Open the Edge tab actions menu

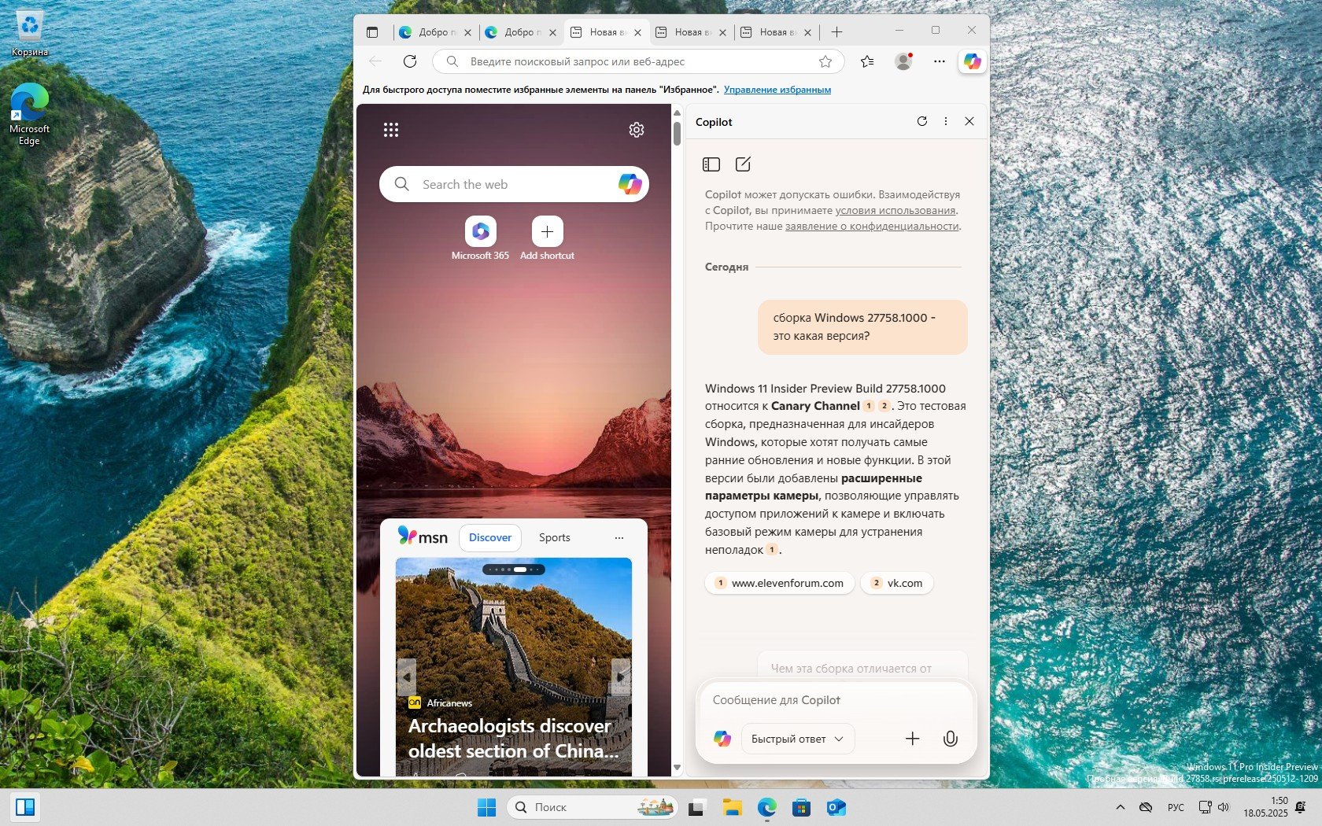coord(372,32)
